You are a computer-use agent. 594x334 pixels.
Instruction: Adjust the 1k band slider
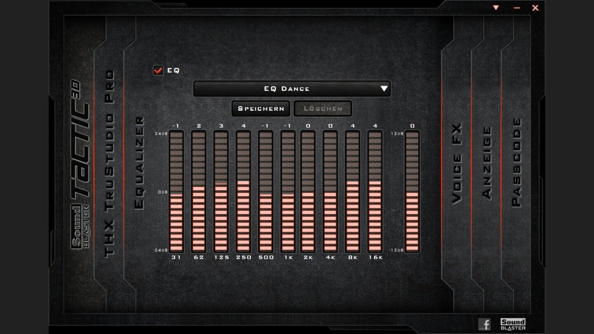point(288,192)
